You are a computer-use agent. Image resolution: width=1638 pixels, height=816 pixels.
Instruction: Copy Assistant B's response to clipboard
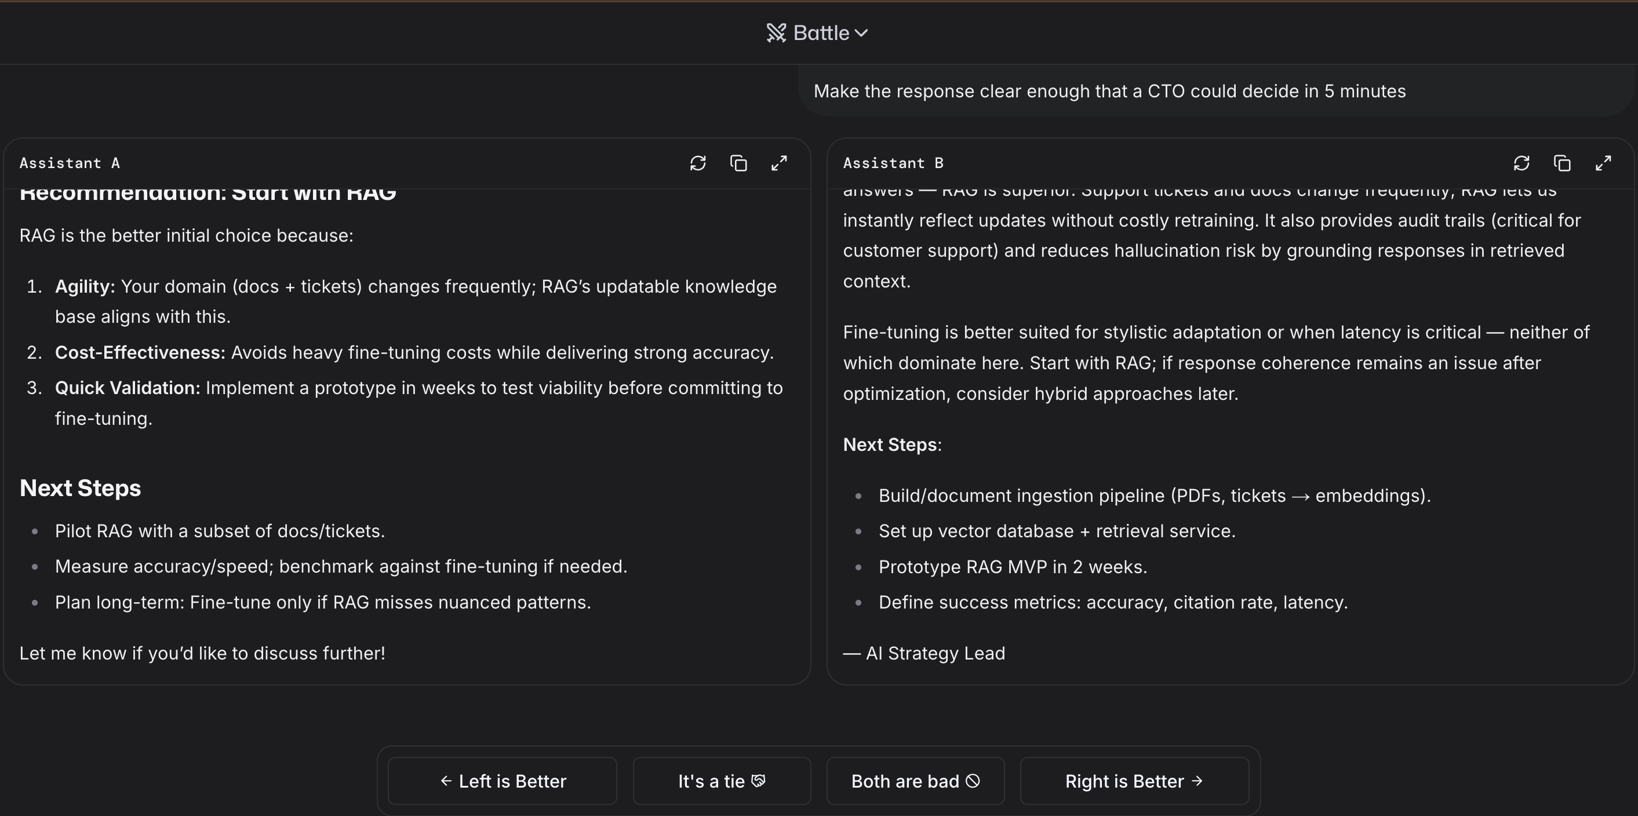click(1562, 163)
